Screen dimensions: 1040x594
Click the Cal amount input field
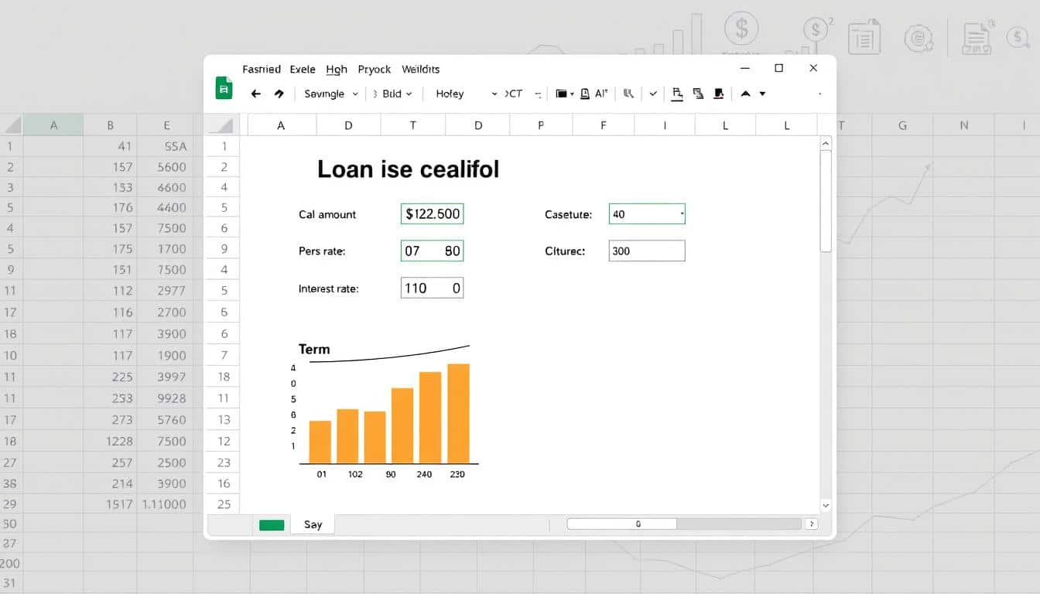432,214
